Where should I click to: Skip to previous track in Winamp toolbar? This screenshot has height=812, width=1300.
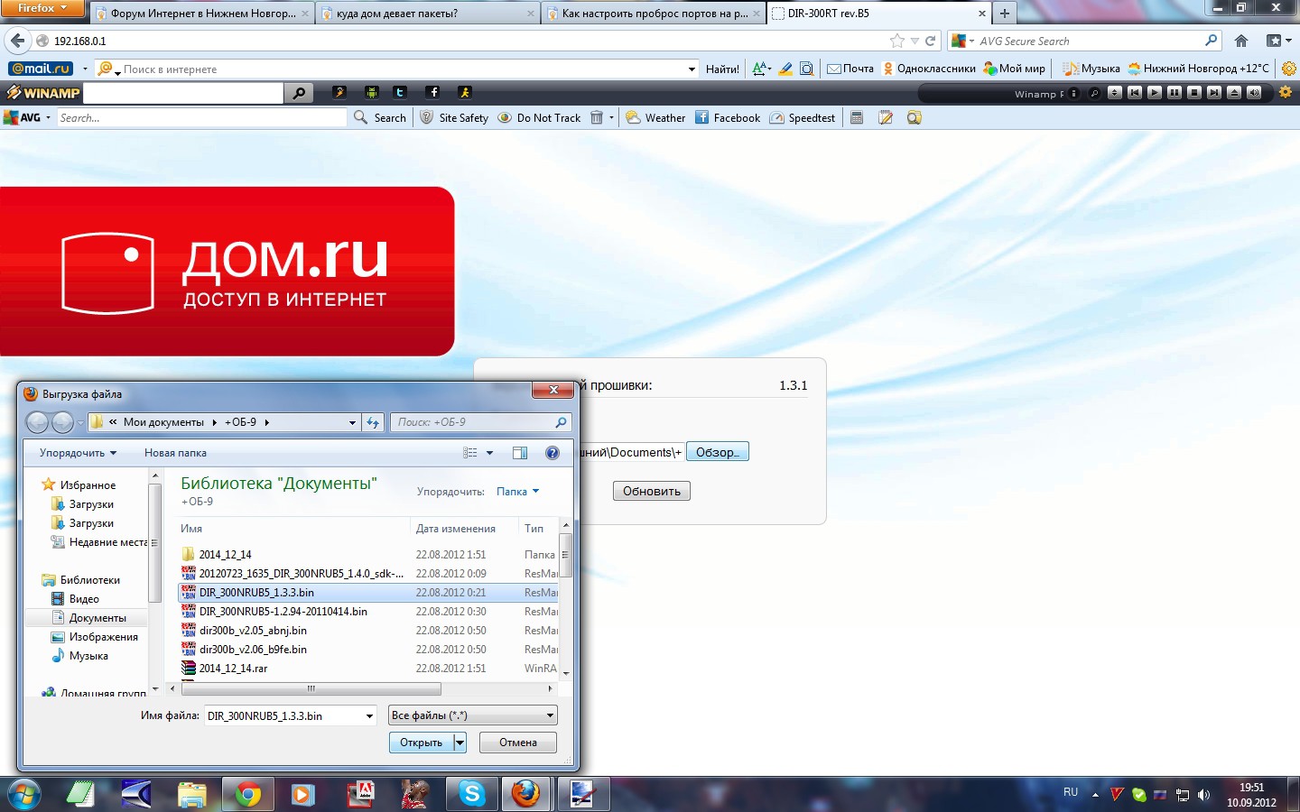(1134, 93)
